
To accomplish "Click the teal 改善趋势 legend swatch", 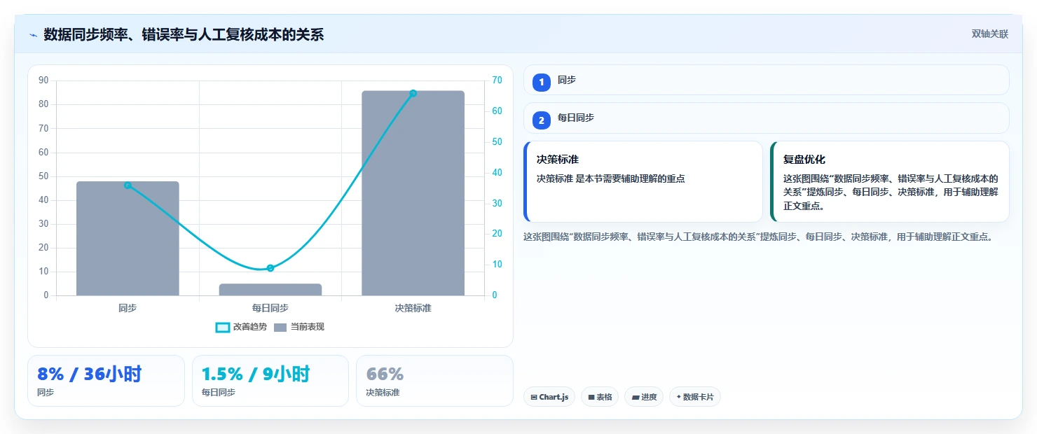I will coord(223,328).
